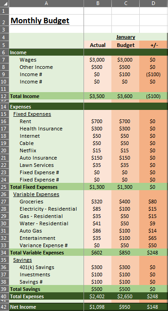The image size is (168, 311).
Task: Select row 12 header
Action: point(5,96)
